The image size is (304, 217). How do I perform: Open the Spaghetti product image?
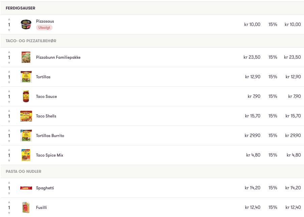pos(26,188)
